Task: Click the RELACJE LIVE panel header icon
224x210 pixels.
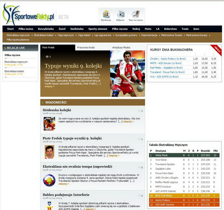Action: coord(4,48)
